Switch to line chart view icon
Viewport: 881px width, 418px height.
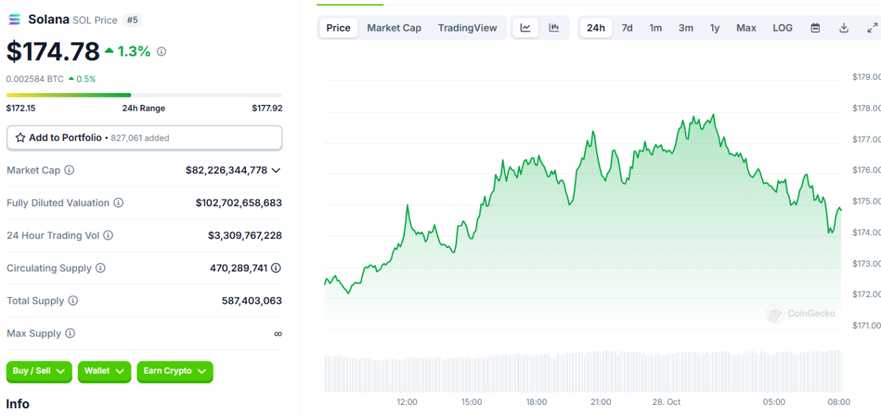[526, 28]
